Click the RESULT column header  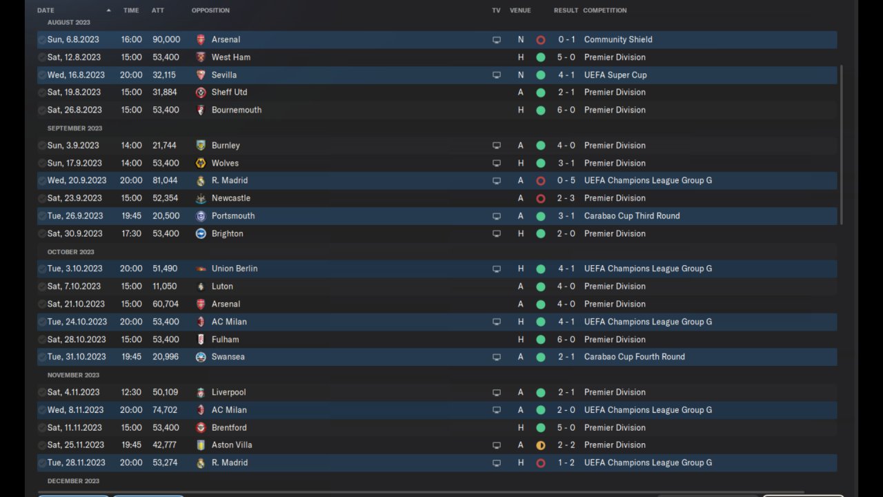click(x=566, y=10)
